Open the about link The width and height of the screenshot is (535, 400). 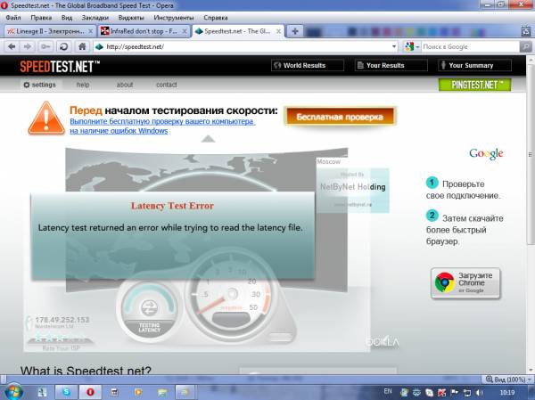[x=125, y=85]
